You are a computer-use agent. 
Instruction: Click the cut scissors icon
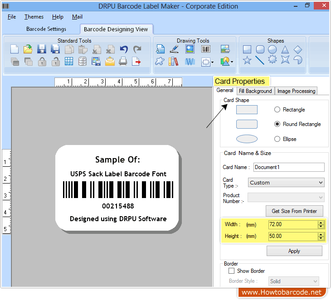[97, 49]
